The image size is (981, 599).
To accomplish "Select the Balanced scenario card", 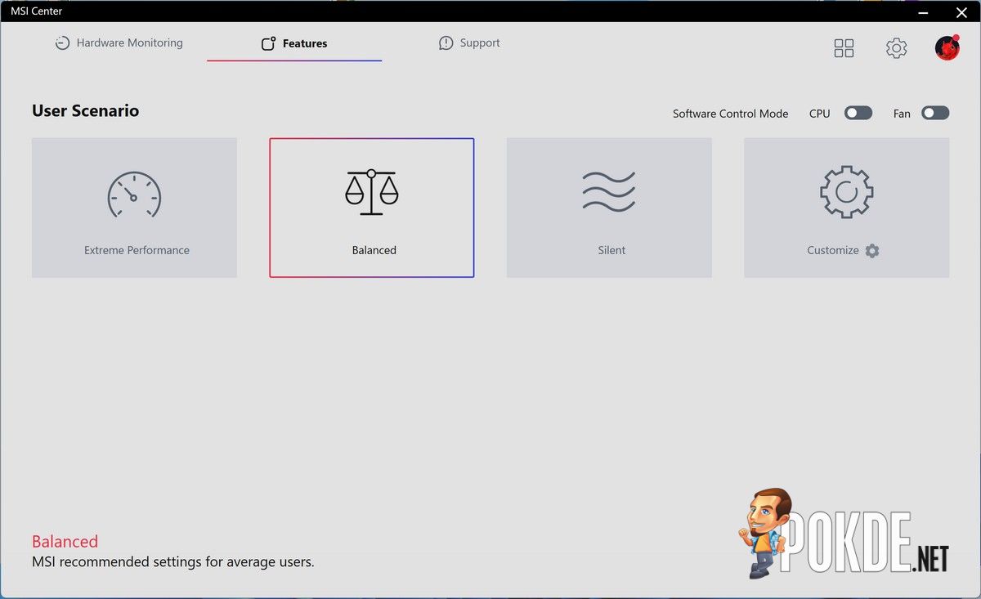I will (x=372, y=208).
